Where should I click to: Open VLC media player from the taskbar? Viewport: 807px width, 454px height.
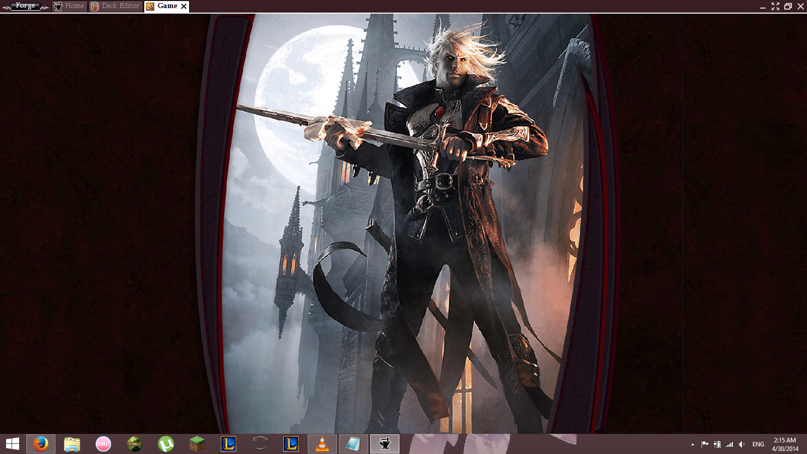point(322,444)
